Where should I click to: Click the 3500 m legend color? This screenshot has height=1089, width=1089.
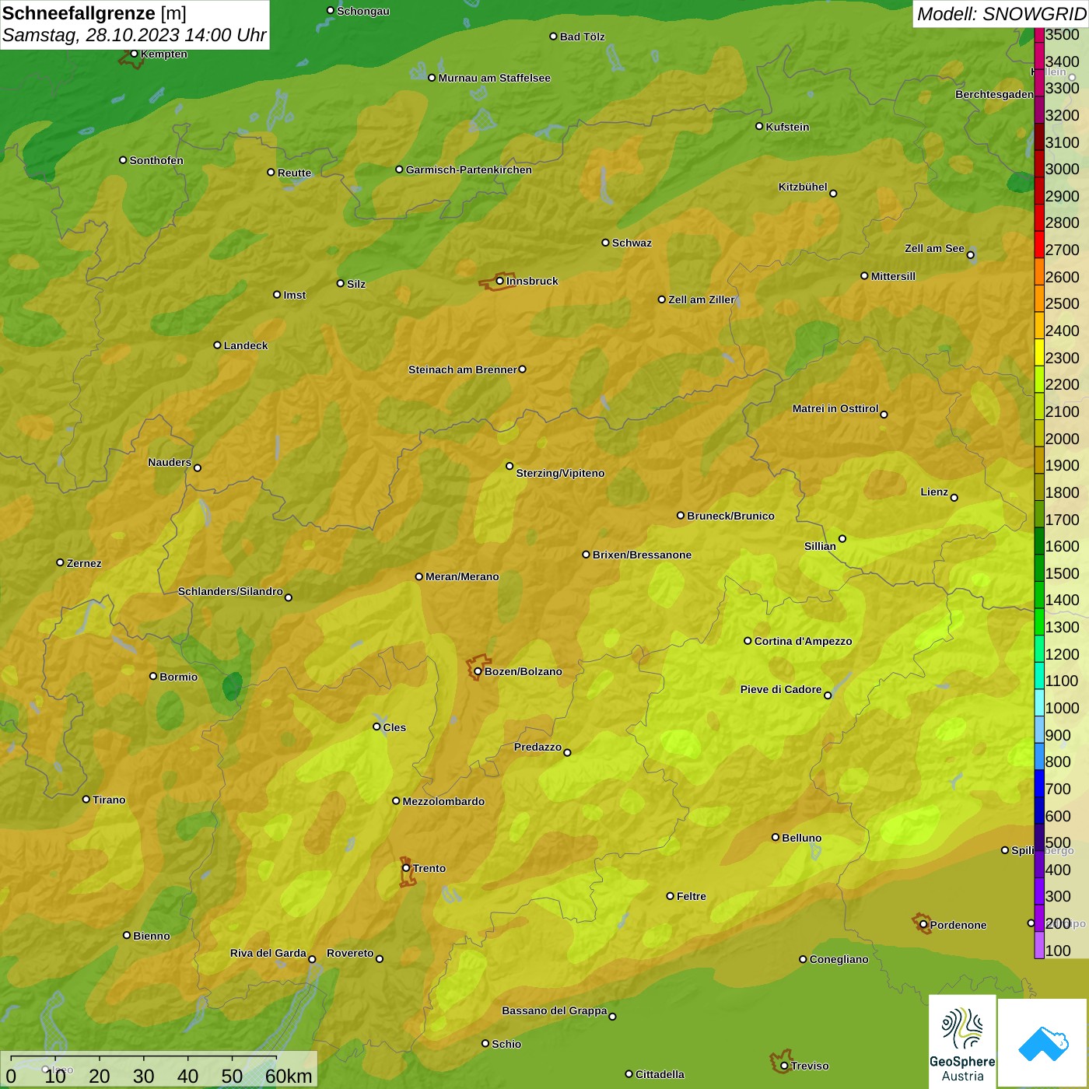click(1039, 35)
